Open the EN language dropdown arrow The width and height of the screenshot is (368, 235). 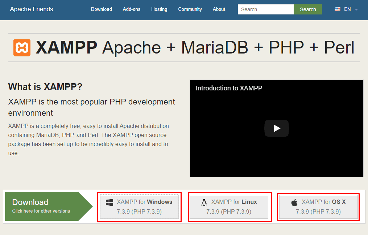click(356, 10)
